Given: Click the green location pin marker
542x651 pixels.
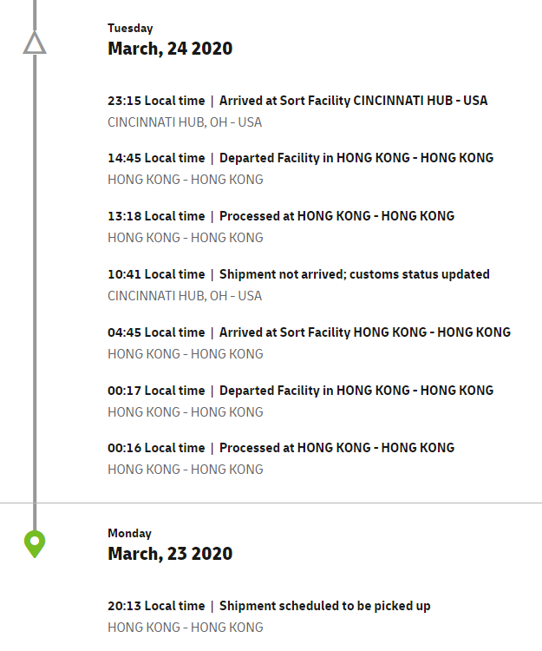Looking at the screenshot, I should click(35, 544).
